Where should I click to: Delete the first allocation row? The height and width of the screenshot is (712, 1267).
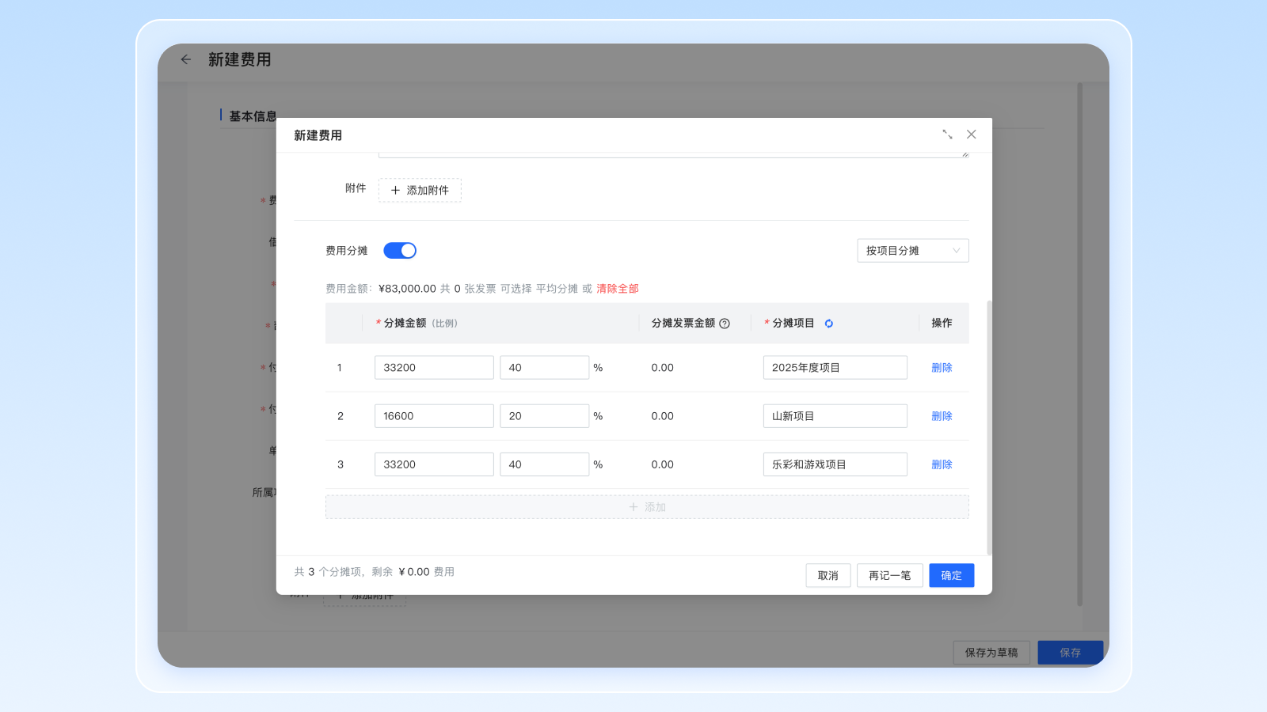pyautogui.click(x=942, y=368)
